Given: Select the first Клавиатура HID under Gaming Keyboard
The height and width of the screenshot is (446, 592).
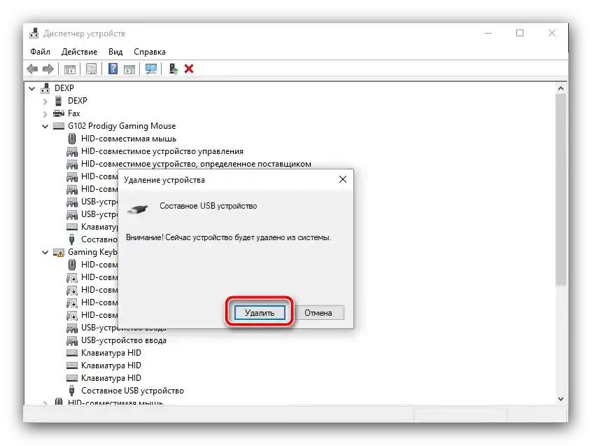Looking at the screenshot, I should [111, 353].
